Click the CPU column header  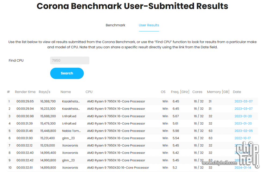pyautogui.click(x=89, y=92)
